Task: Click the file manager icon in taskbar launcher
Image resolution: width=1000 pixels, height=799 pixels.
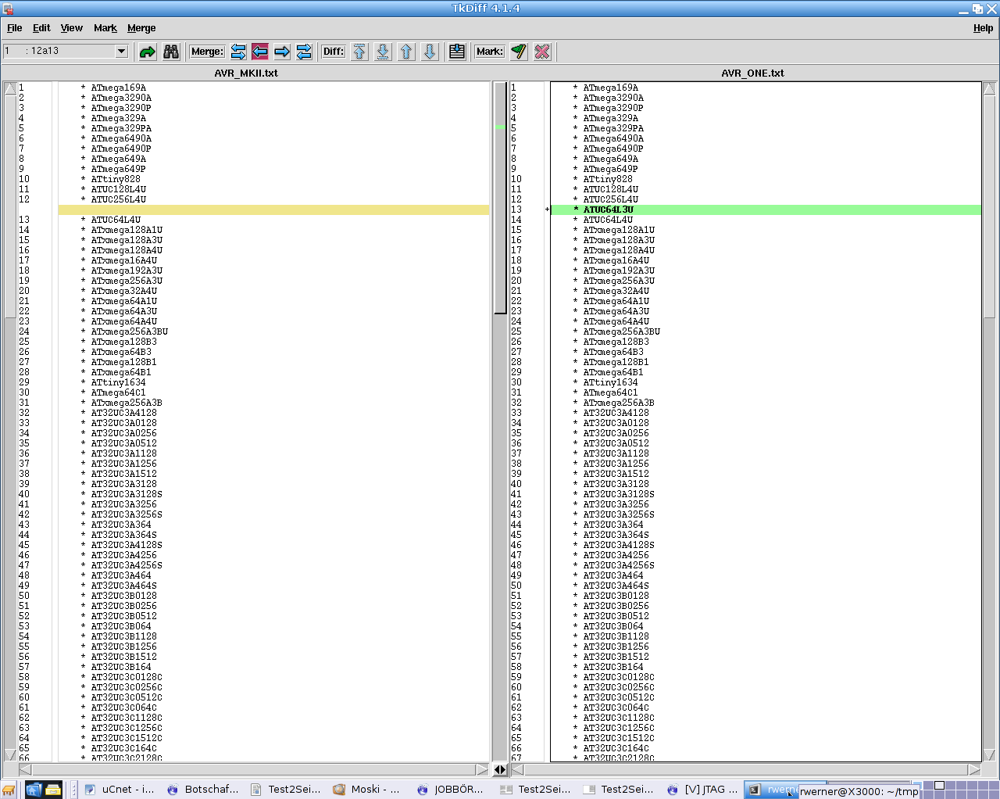Action: click(53, 790)
